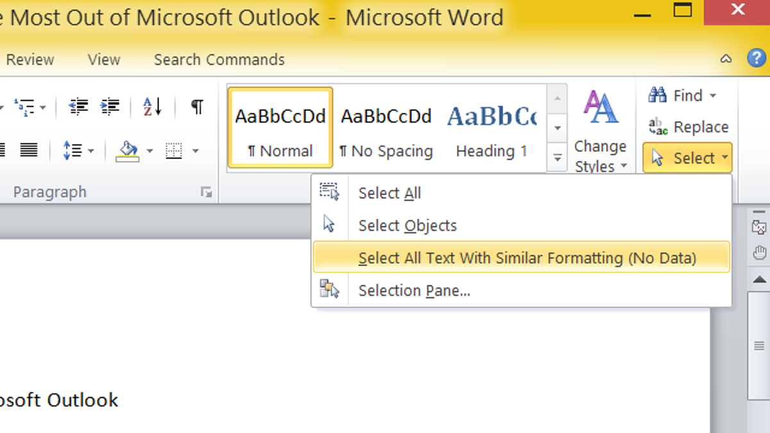Screen dimensions: 770x433
Task: Expand the Multilevel List dropdown arrow
Action: pos(42,107)
